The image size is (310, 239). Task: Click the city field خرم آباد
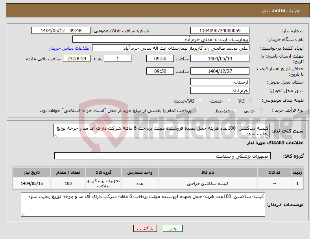point(220,90)
